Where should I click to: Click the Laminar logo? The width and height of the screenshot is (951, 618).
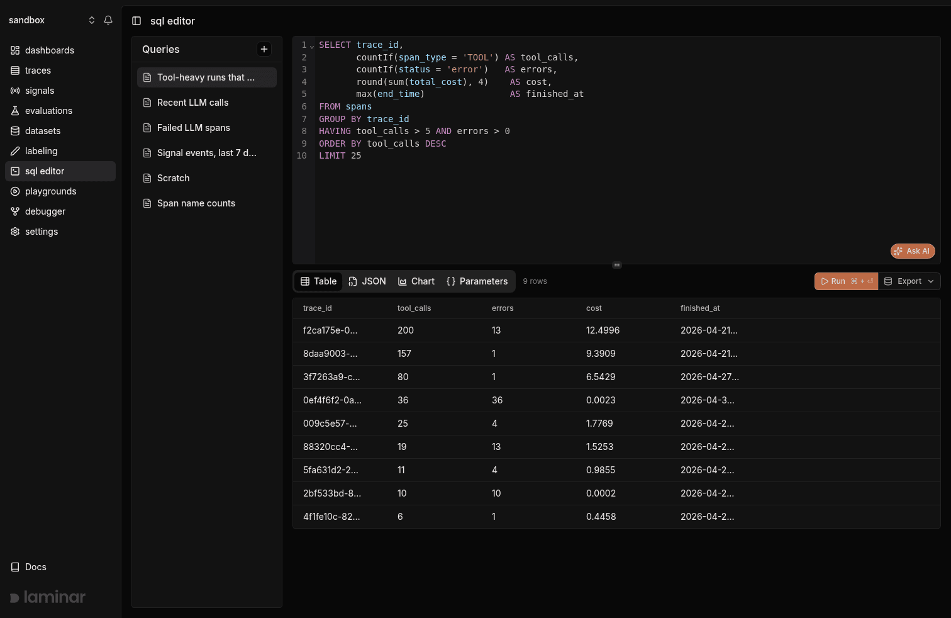pos(48,597)
